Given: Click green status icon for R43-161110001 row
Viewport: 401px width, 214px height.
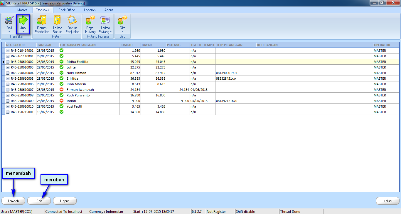Looking at the screenshot, I should 62,56.
